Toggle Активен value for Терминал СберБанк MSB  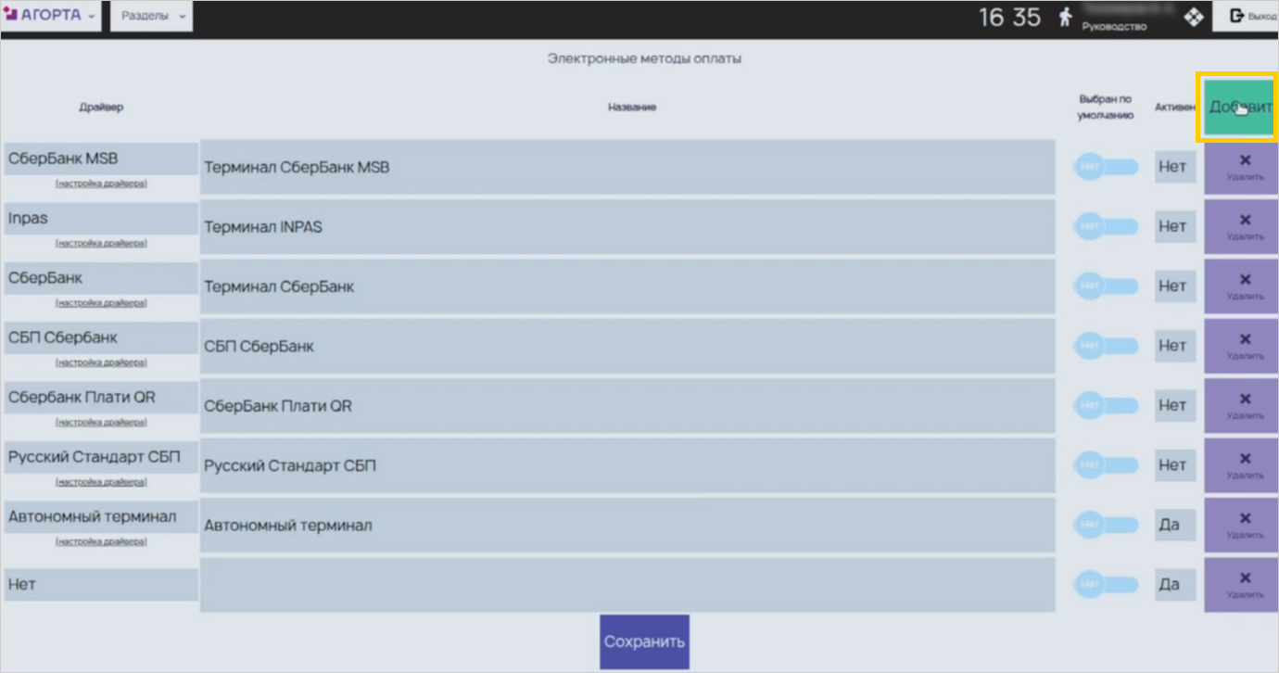1175,168
